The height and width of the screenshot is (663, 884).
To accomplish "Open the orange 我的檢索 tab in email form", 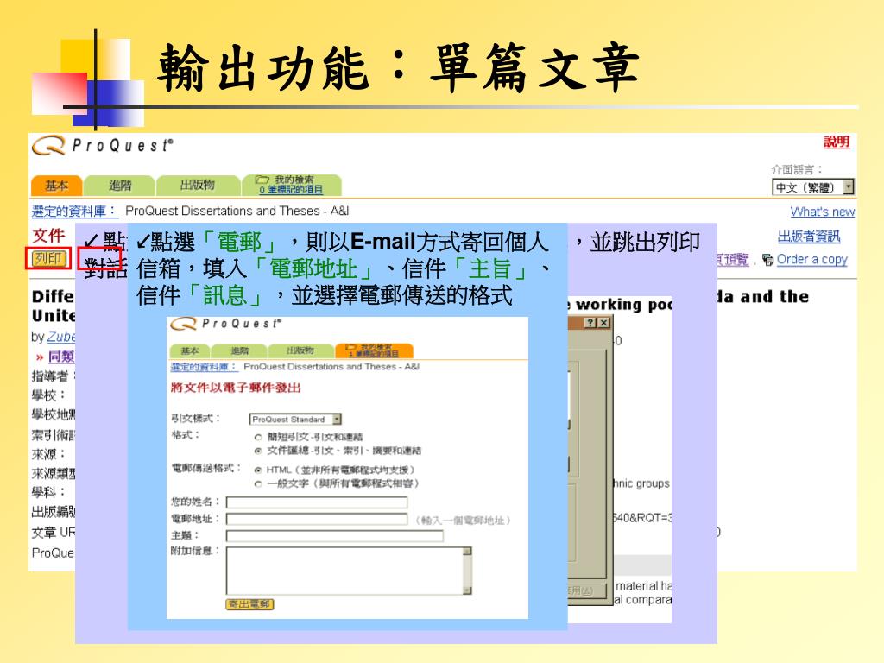I will [375, 350].
